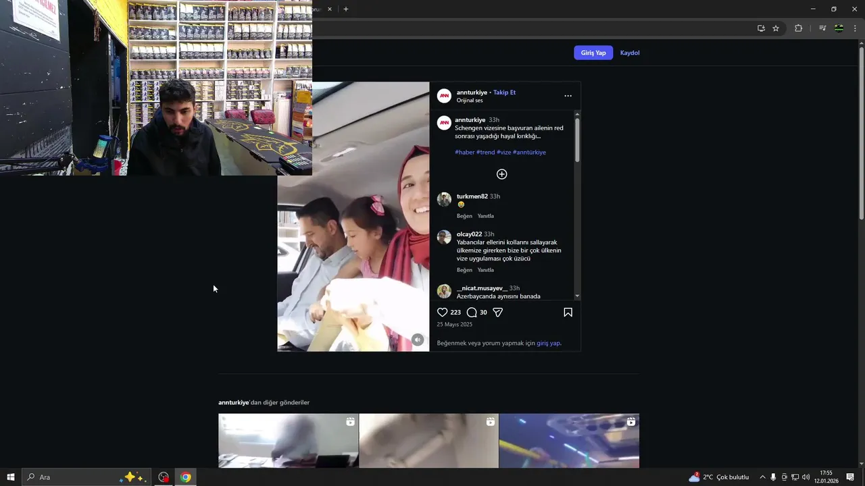Click Beğen under turkmen82's comment
Viewport: 865px width, 486px height.
click(x=464, y=216)
